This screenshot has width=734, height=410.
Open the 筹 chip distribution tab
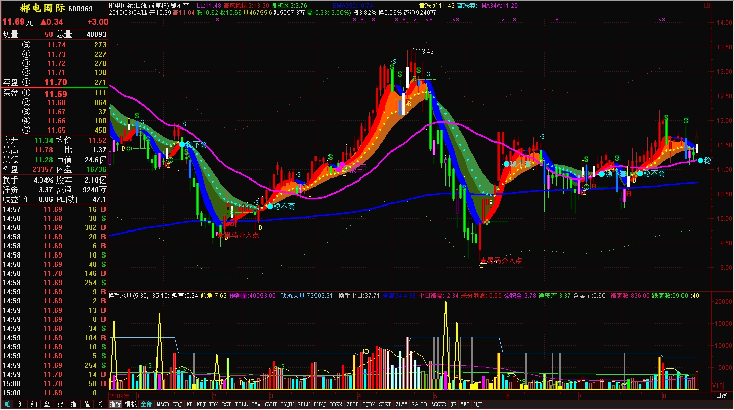[100, 404]
